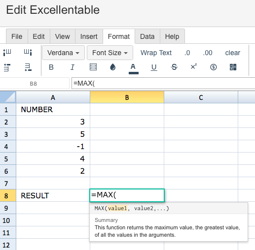
Task: Expand the Font Size dropdown
Action: coord(110,53)
